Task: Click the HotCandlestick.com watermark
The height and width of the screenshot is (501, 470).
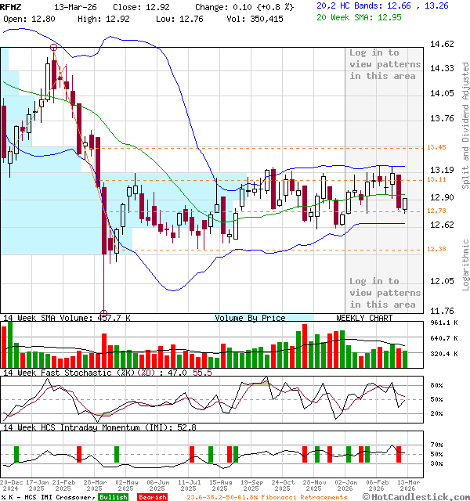Action: (x=418, y=496)
